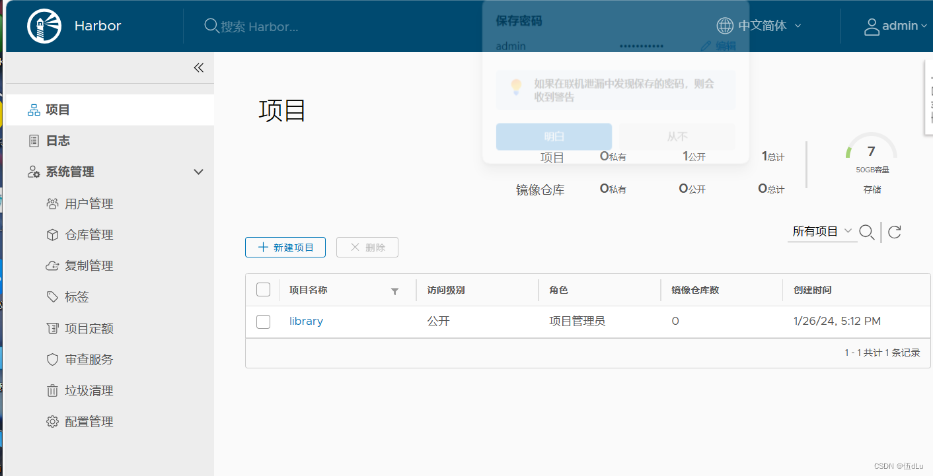Click the 日志 logs icon in sidebar
The width and height of the screenshot is (933, 476).
click(34, 141)
